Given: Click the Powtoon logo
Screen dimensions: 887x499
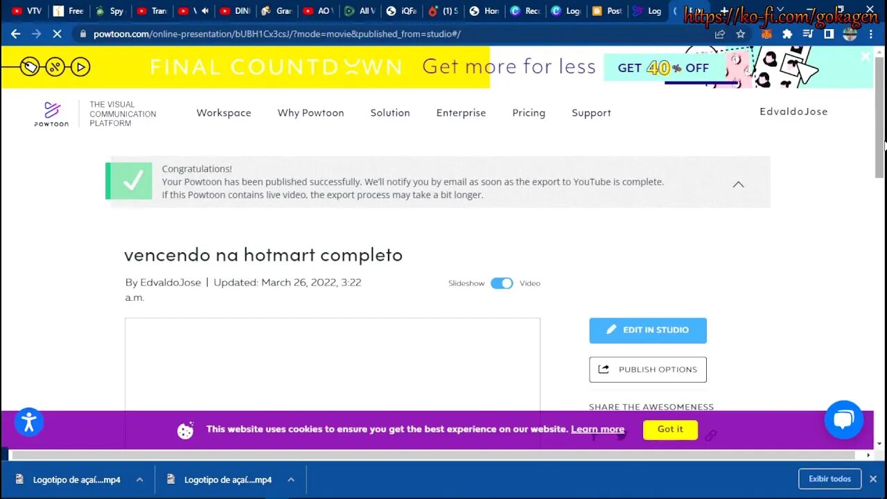Looking at the screenshot, I should click(x=52, y=114).
